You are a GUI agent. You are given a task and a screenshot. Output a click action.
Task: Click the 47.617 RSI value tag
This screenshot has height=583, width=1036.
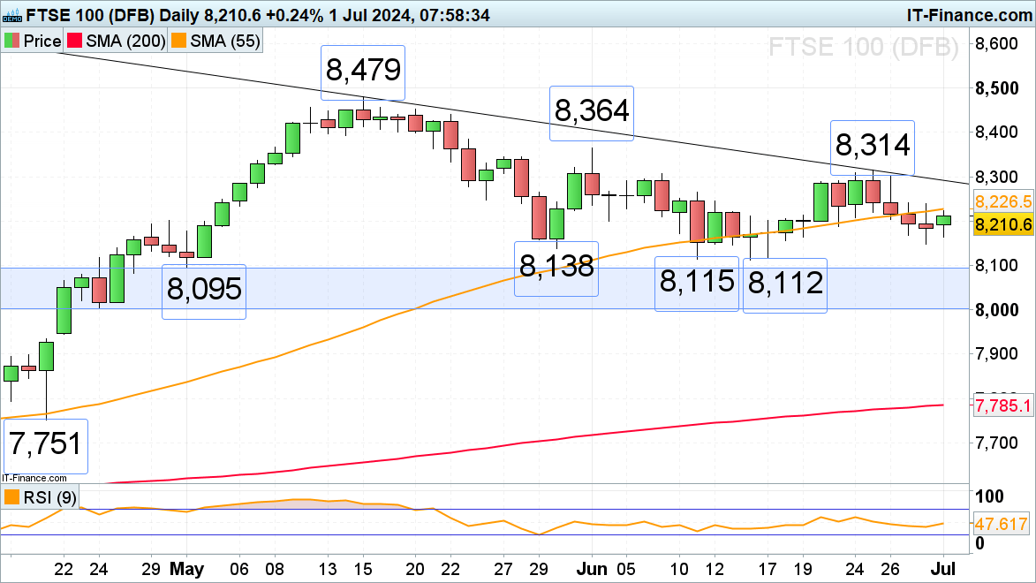(x=1002, y=524)
